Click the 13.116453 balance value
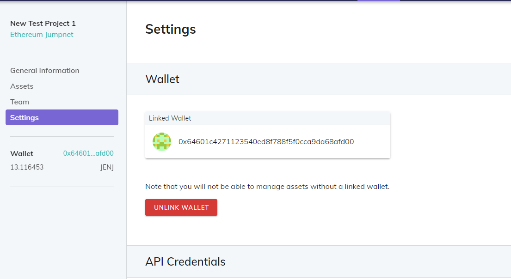The width and height of the screenshot is (511, 279). (x=27, y=167)
